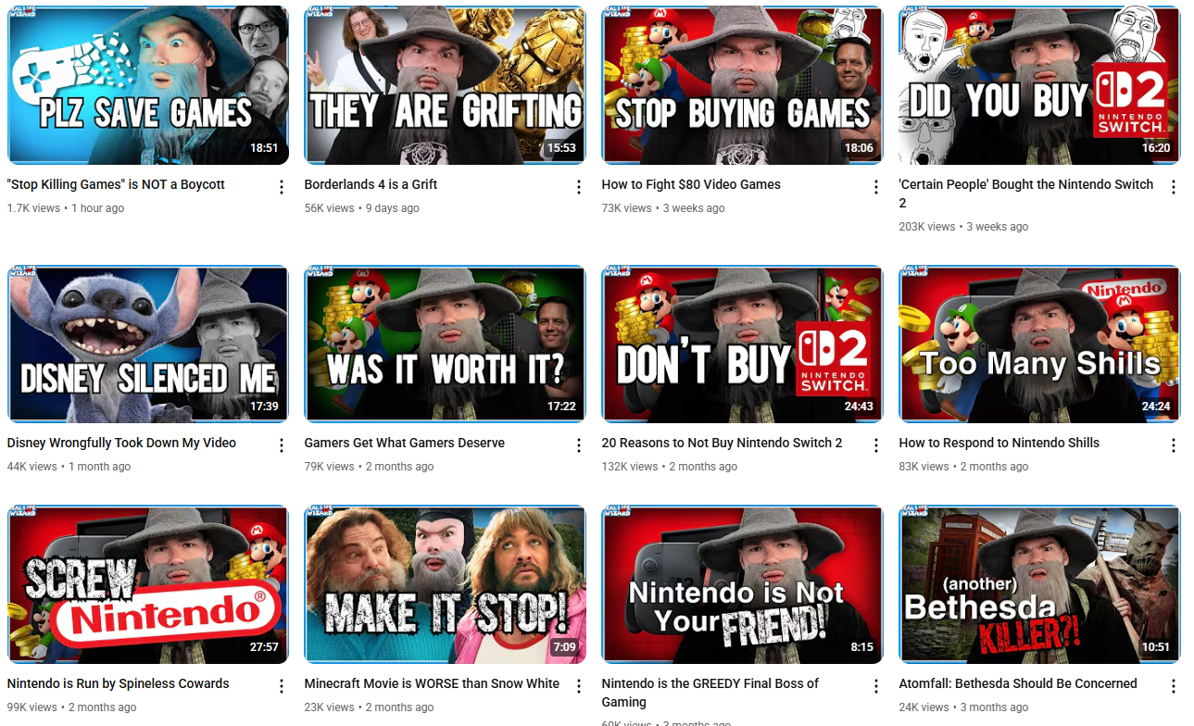
Task: Click "73K views • 3 weeks ago" text
Action: [663, 208]
